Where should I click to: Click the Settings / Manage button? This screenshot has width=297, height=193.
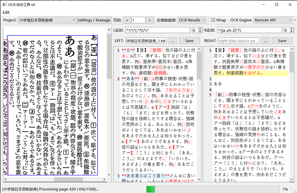[x=94, y=20]
